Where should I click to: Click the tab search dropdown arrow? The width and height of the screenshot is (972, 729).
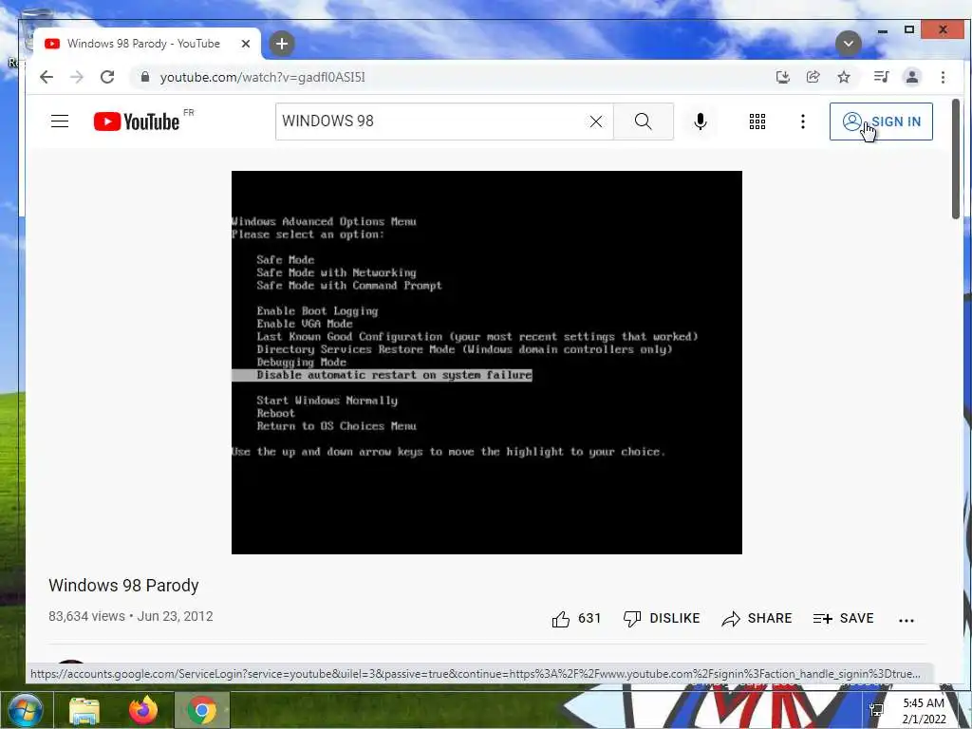(848, 44)
